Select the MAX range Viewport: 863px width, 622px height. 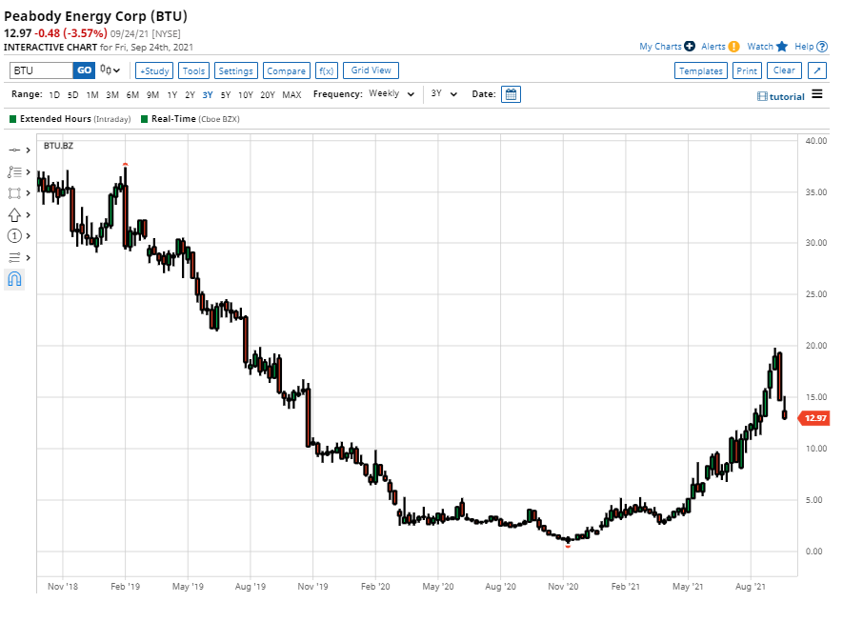click(x=291, y=94)
